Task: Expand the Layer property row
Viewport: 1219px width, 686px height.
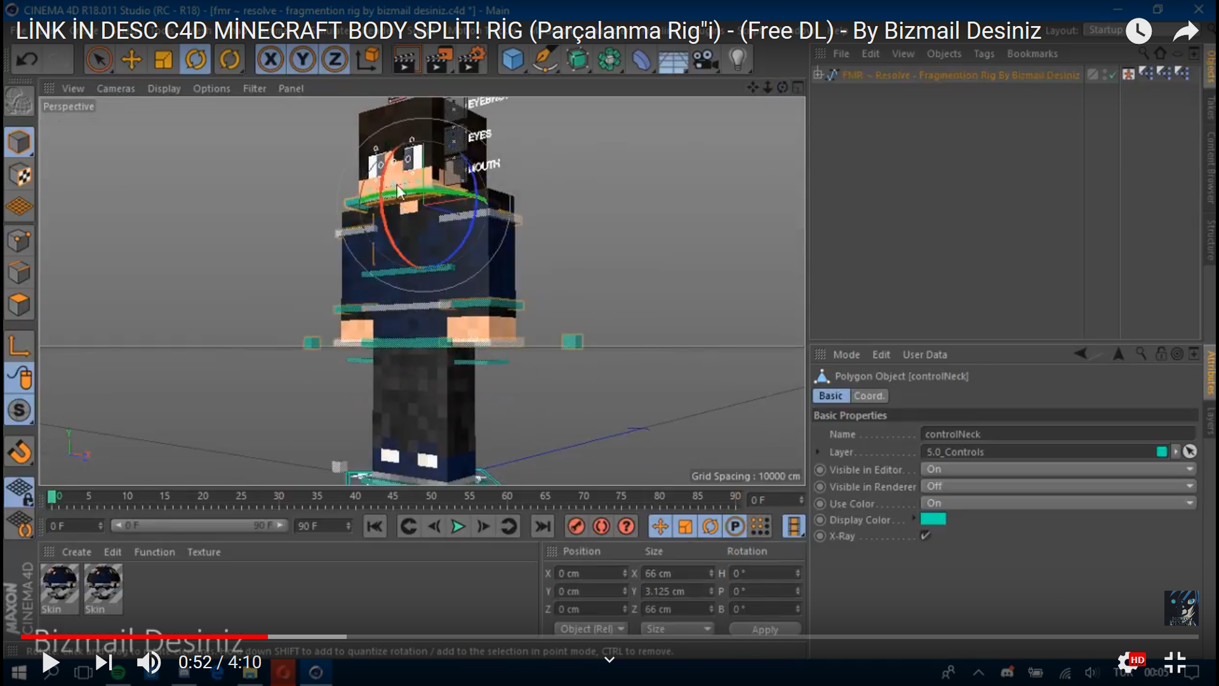Action: 818,452
